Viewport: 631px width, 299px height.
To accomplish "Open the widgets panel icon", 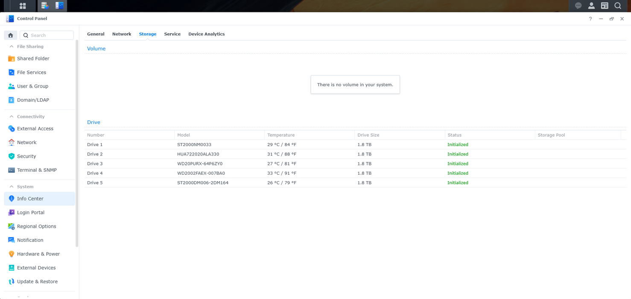I will tap(605, 6).
